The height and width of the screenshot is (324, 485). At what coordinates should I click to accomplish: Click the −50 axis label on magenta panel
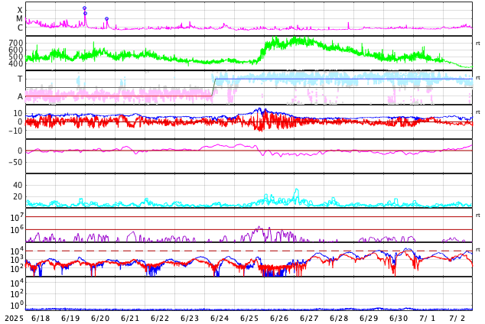[15, 162]
